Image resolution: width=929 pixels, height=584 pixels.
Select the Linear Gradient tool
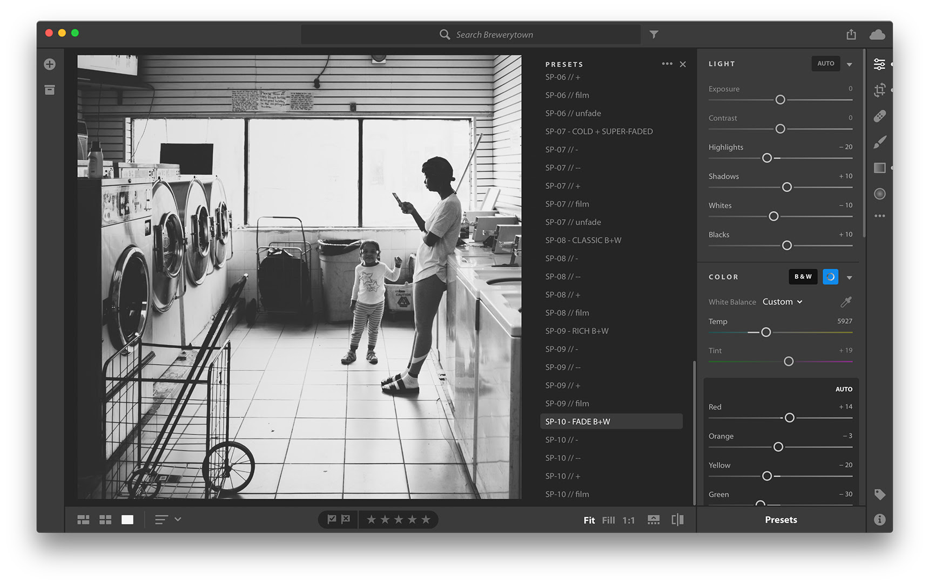880,168
